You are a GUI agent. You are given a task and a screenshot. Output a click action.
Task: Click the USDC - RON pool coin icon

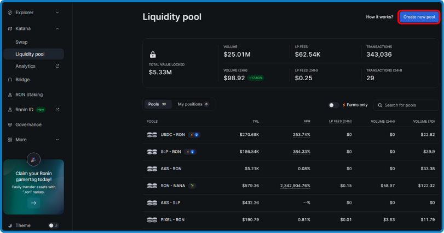[152, 135]
